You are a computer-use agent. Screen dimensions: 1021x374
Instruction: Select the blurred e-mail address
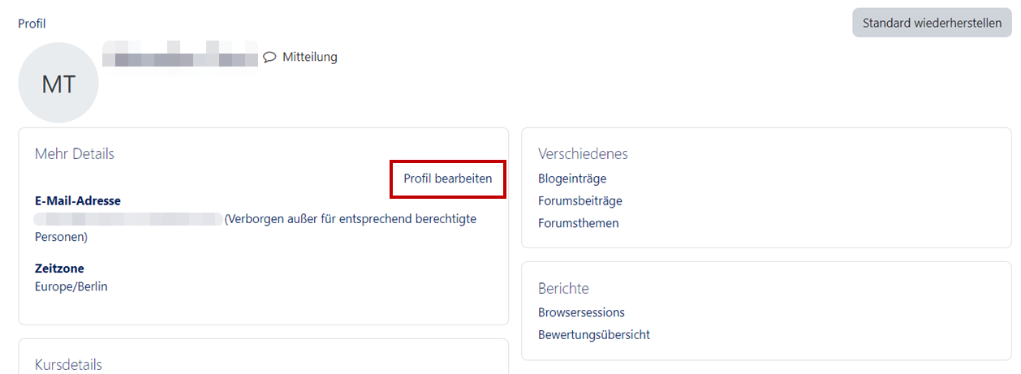[x=128, y=219]
